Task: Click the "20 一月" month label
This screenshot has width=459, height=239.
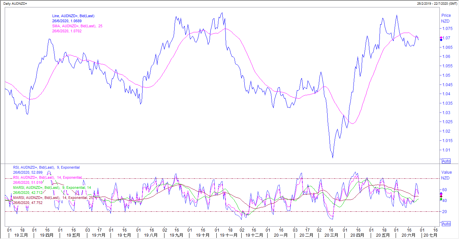Action: [x=280, y=235]
